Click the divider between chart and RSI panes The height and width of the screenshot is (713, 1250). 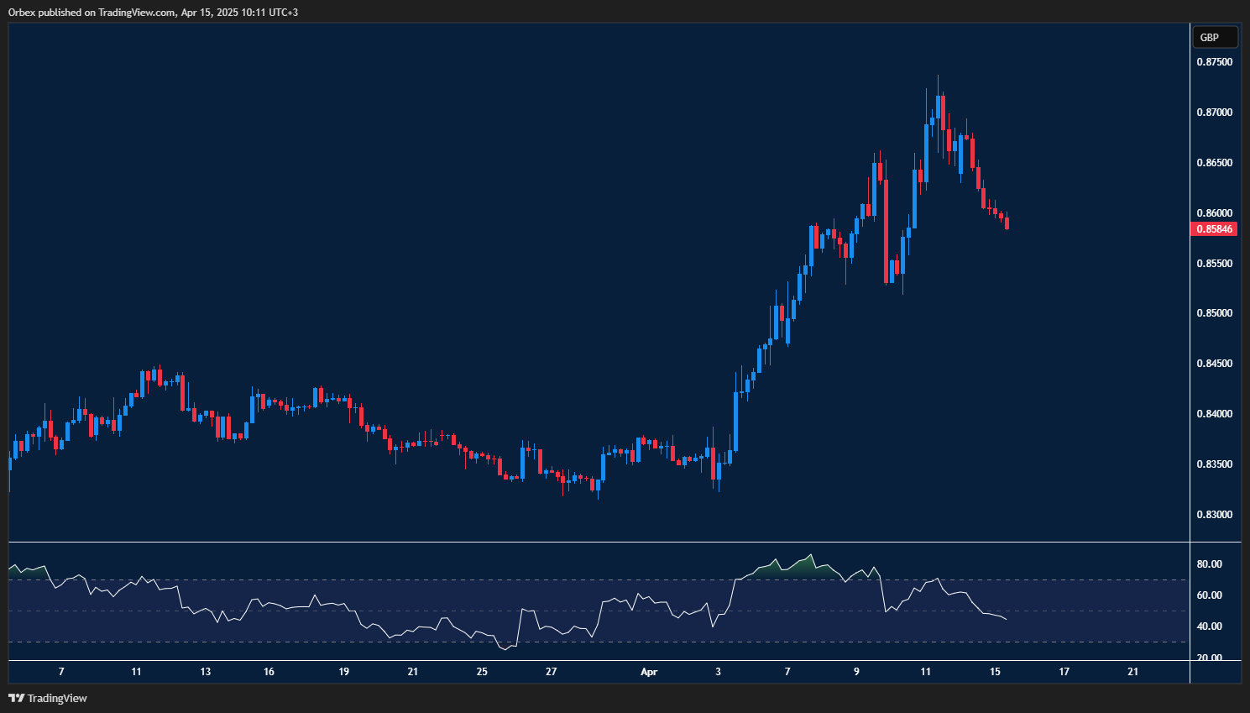588,541
